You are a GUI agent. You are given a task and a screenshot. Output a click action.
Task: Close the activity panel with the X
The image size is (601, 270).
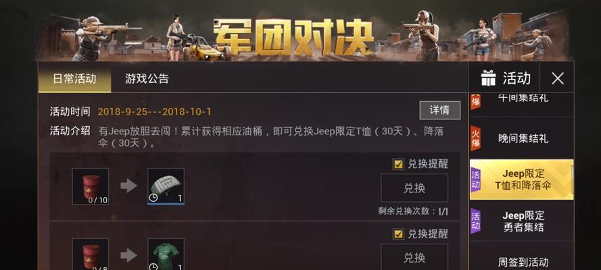pyautogui.click(x=557, y=78)
